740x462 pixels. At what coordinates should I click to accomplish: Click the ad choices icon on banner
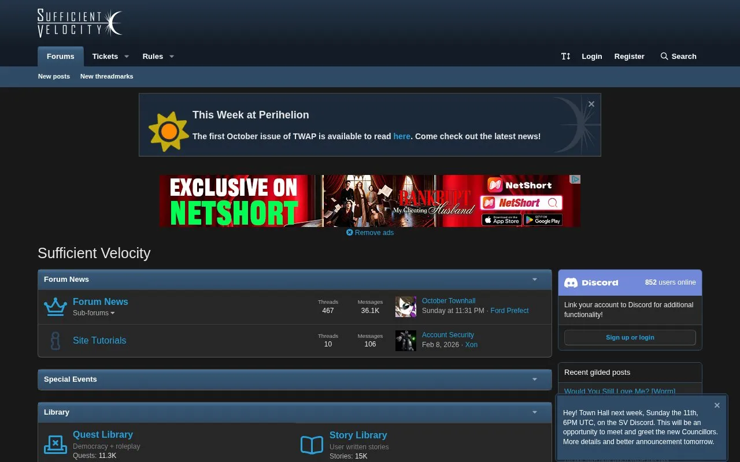click(x=575, y=180)
